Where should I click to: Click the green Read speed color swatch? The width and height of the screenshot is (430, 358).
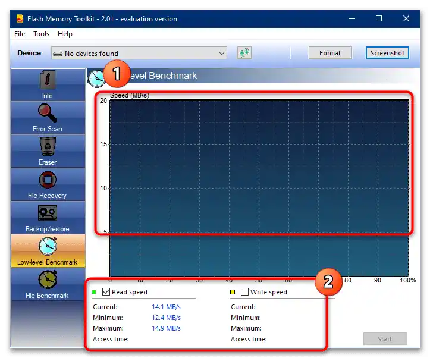point(94,292)
